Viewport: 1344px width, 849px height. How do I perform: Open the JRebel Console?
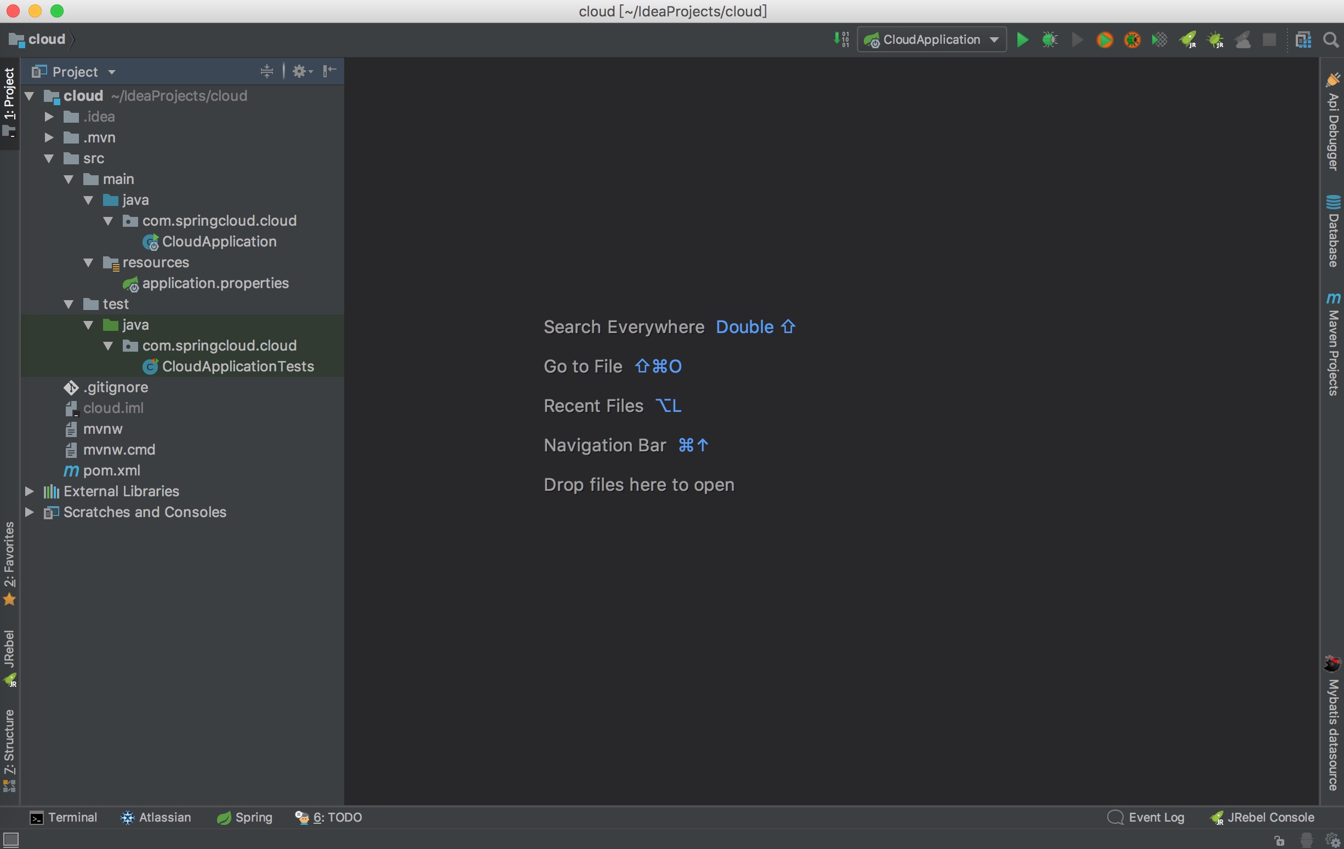[1262, 817]
